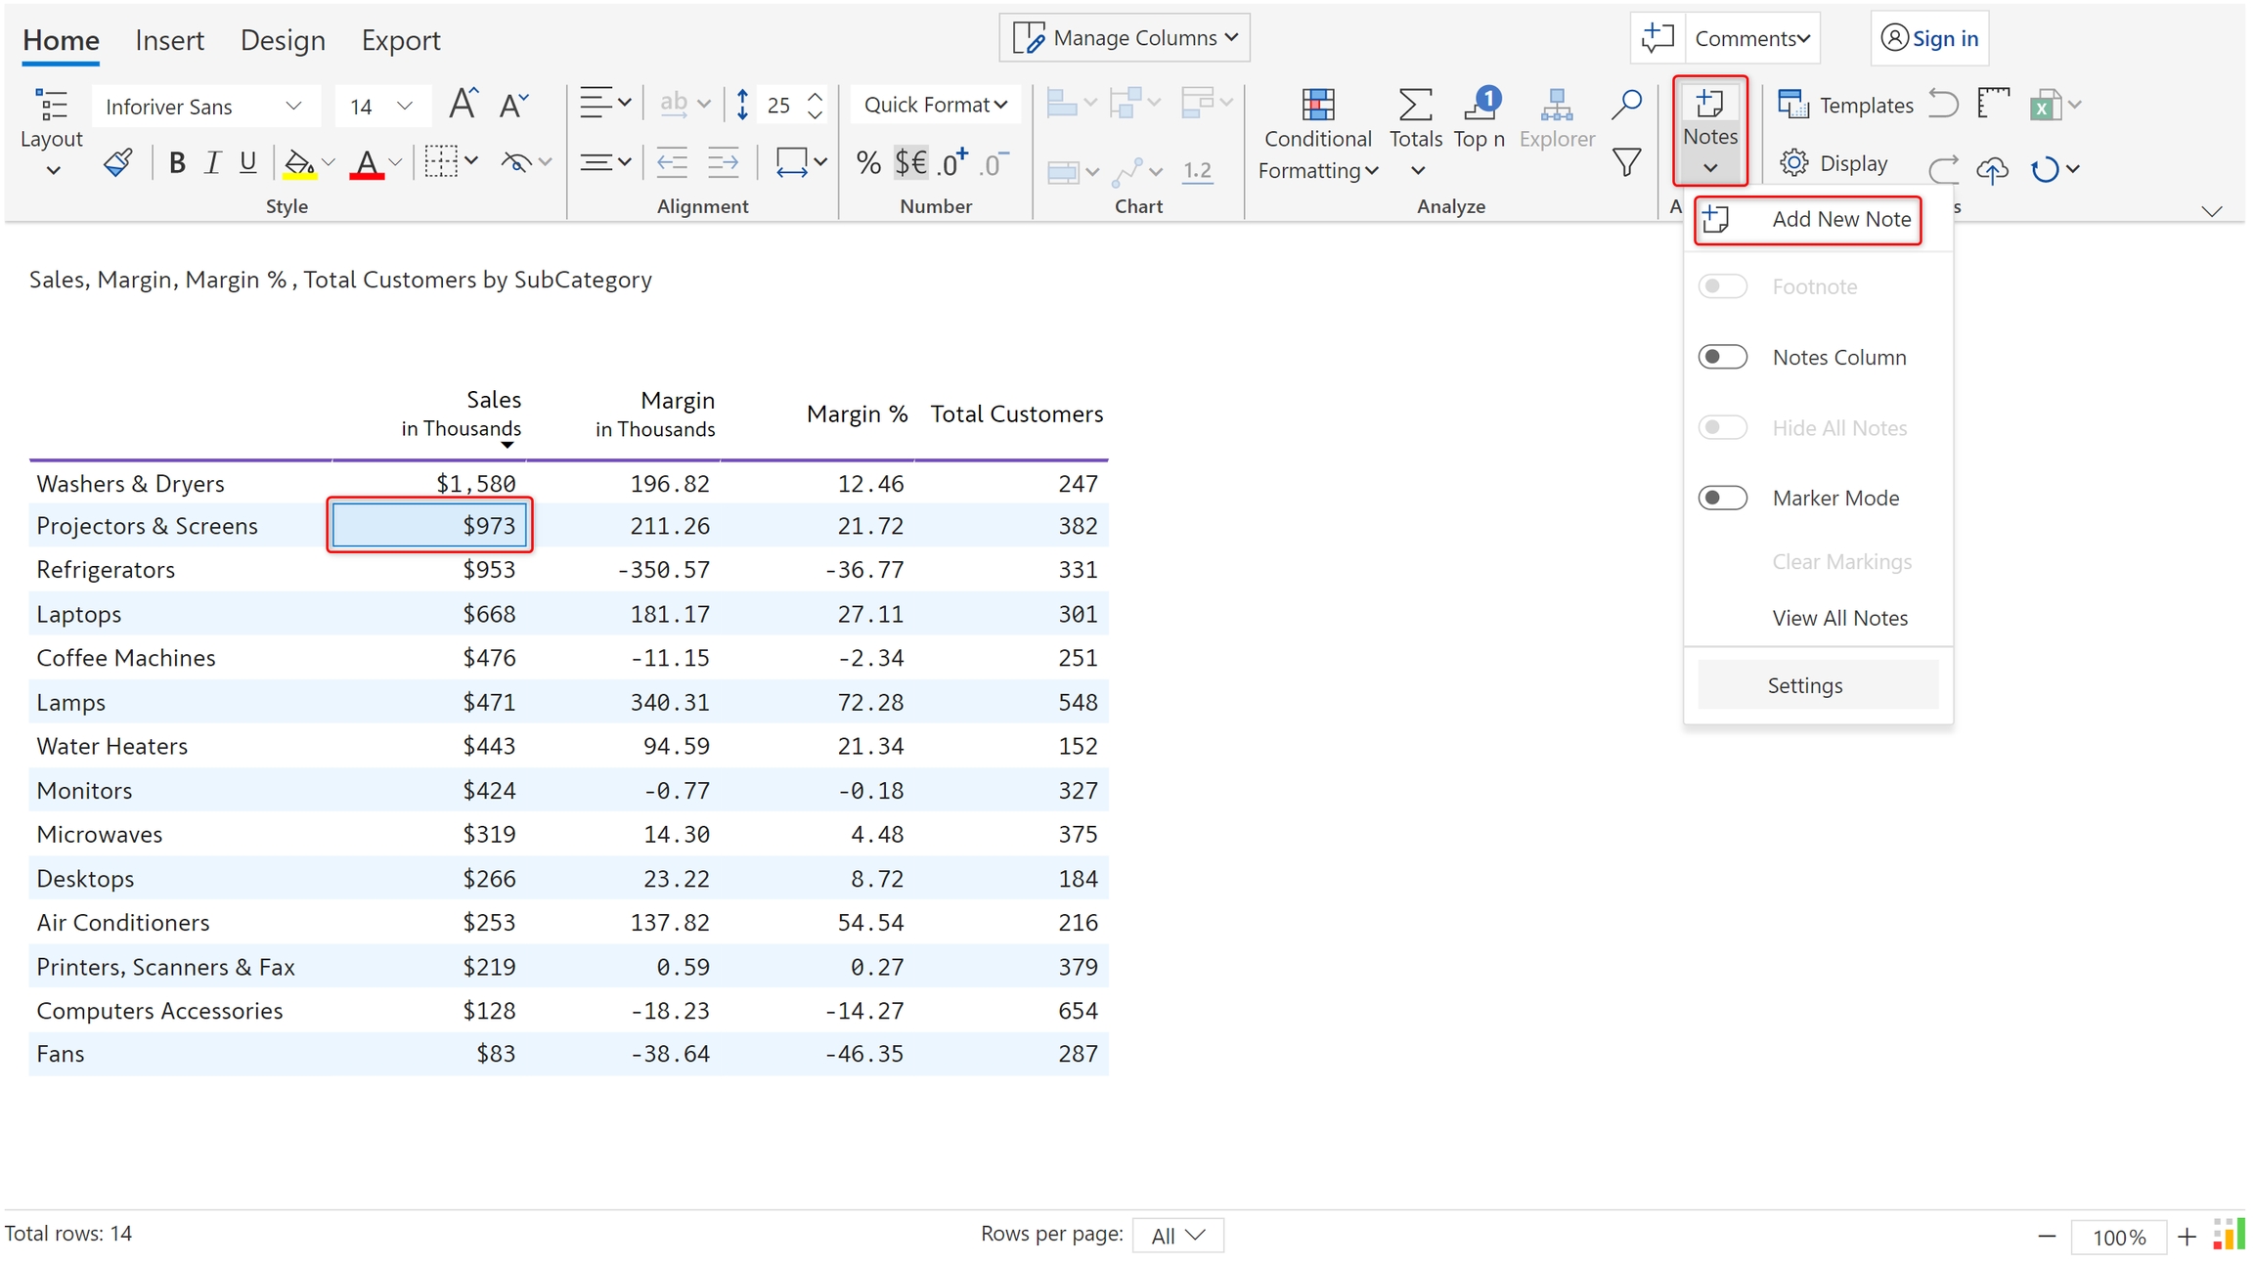The height and width of the screenshot is (1263, 2253).
Task: Enable Marker Mode toggle
Action: click(1723, 498)
